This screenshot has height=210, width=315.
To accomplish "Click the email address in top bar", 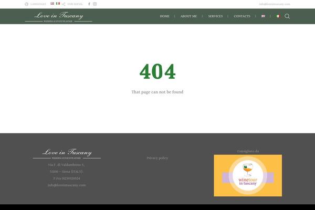I will [x=275, y=4].
